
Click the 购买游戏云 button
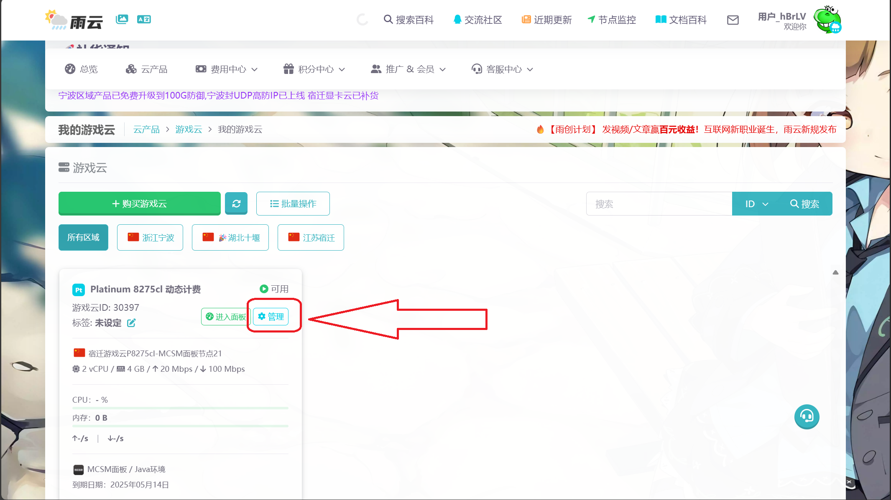tap(140, 203)
